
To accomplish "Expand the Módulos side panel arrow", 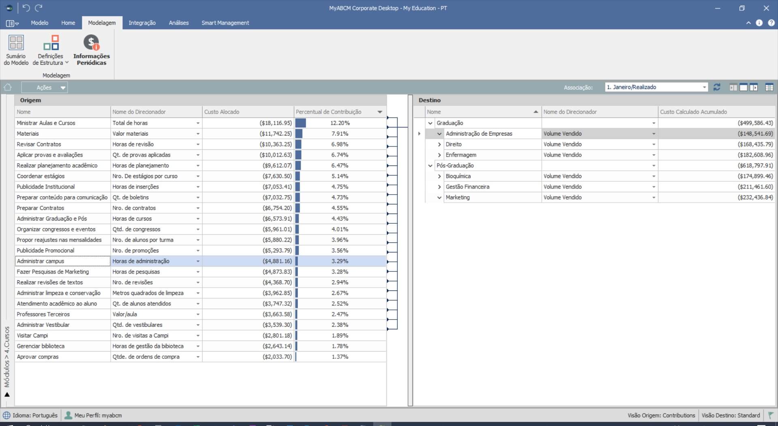I will click(x=7, y=395).
